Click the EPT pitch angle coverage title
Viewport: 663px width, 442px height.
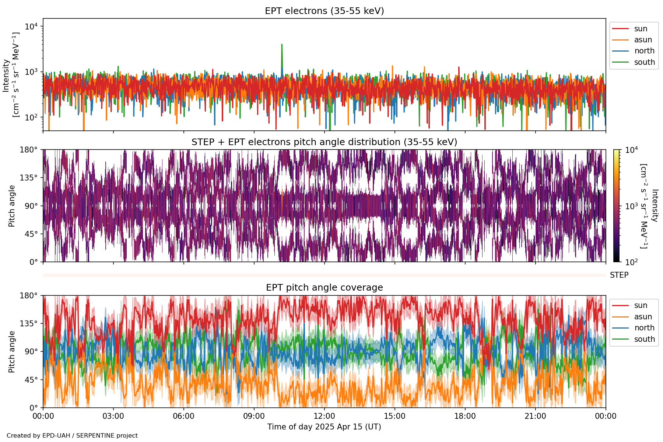[x=324, y=288]
